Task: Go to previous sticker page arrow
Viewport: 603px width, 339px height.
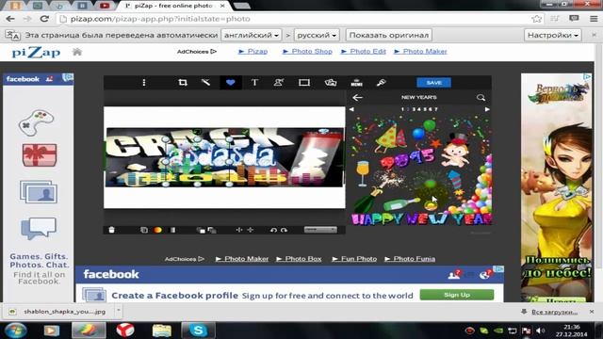Action: 351,109
